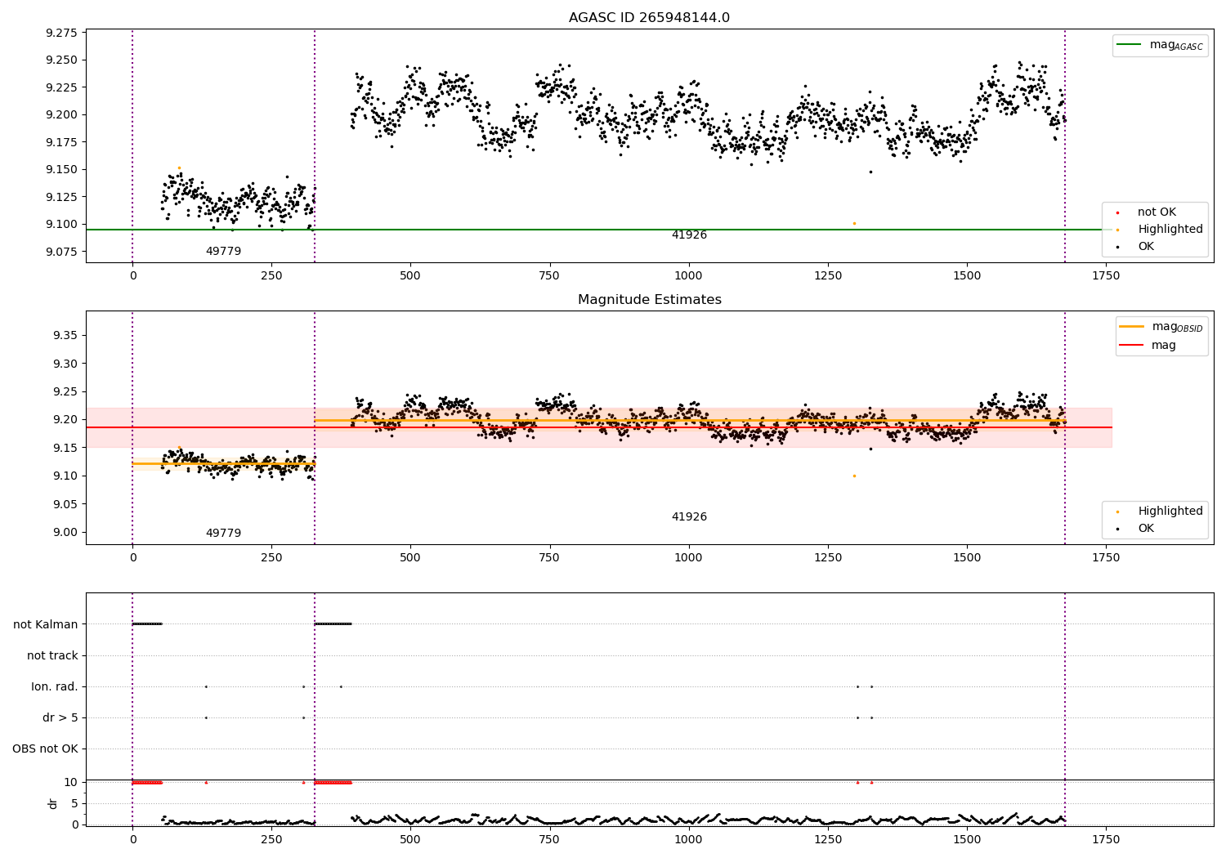Select the black 'OK' marker in top legend

pos(1117,247)
